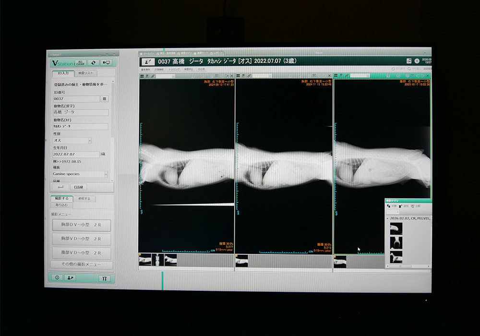Click the paperclip icon of the first image pane

(153, 76)
